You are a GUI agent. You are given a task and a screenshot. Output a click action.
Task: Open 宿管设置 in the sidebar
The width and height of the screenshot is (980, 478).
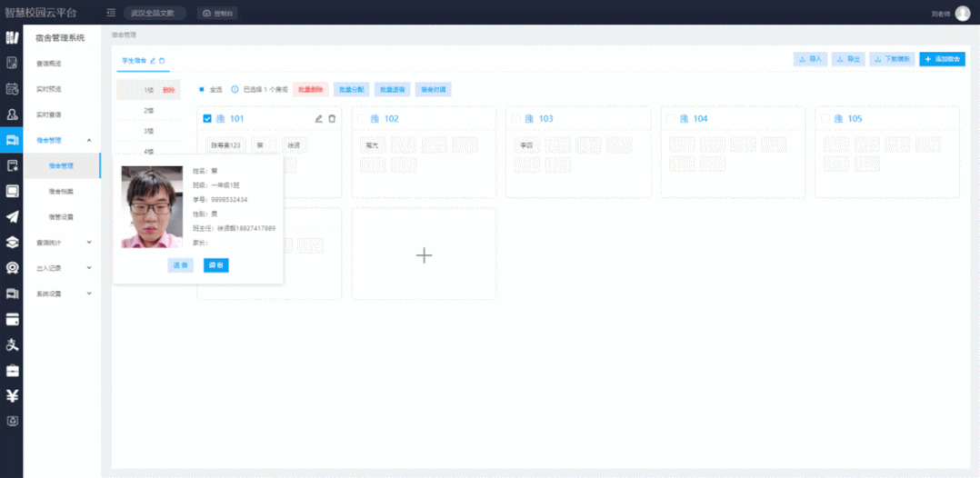(x=61, y=217)
